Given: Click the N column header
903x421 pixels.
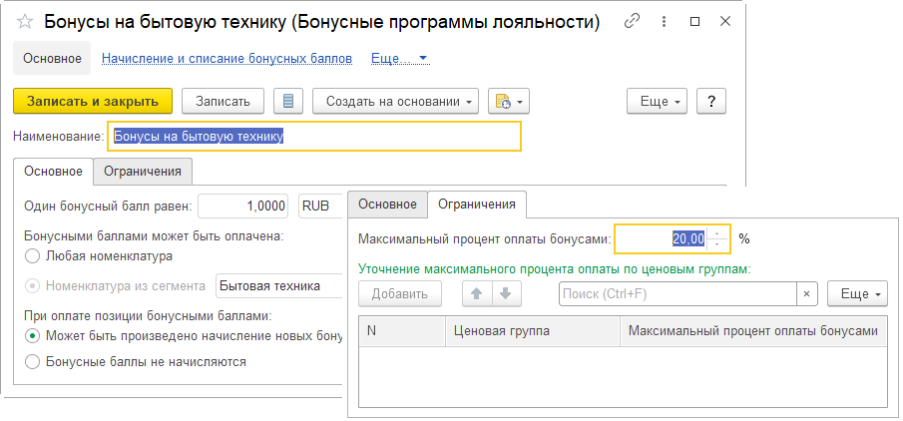Looking at the screenshot, I should click(402, 330).
